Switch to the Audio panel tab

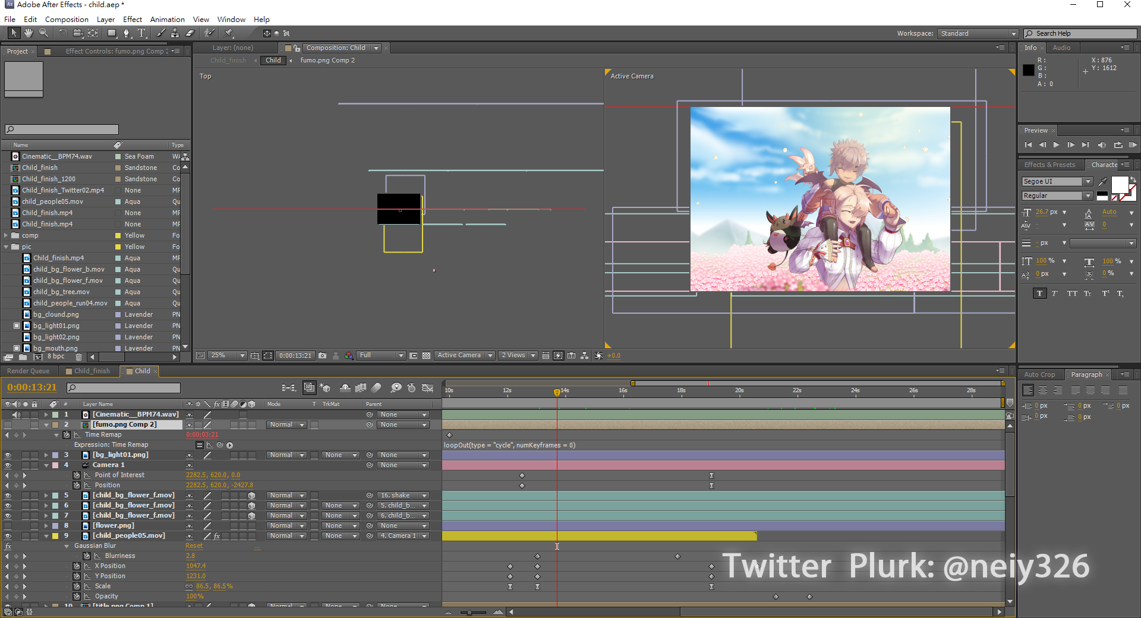[1061, 48]
